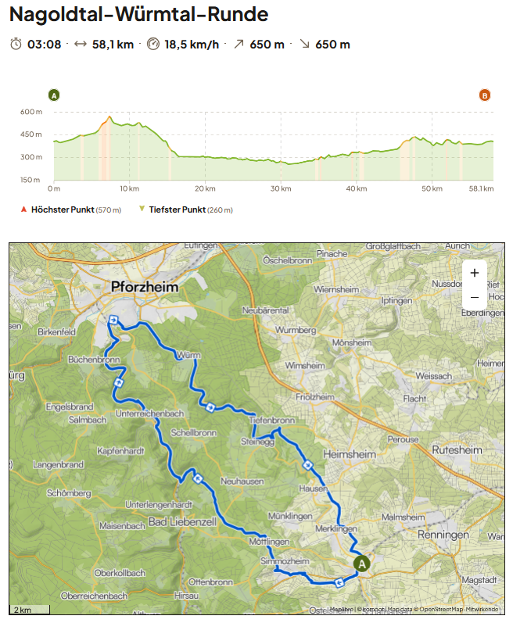Viewport: 513px width, 623px height.
Task: Zoom in the map with plus button
Action: pyautogui.click(x=475, y=273)
